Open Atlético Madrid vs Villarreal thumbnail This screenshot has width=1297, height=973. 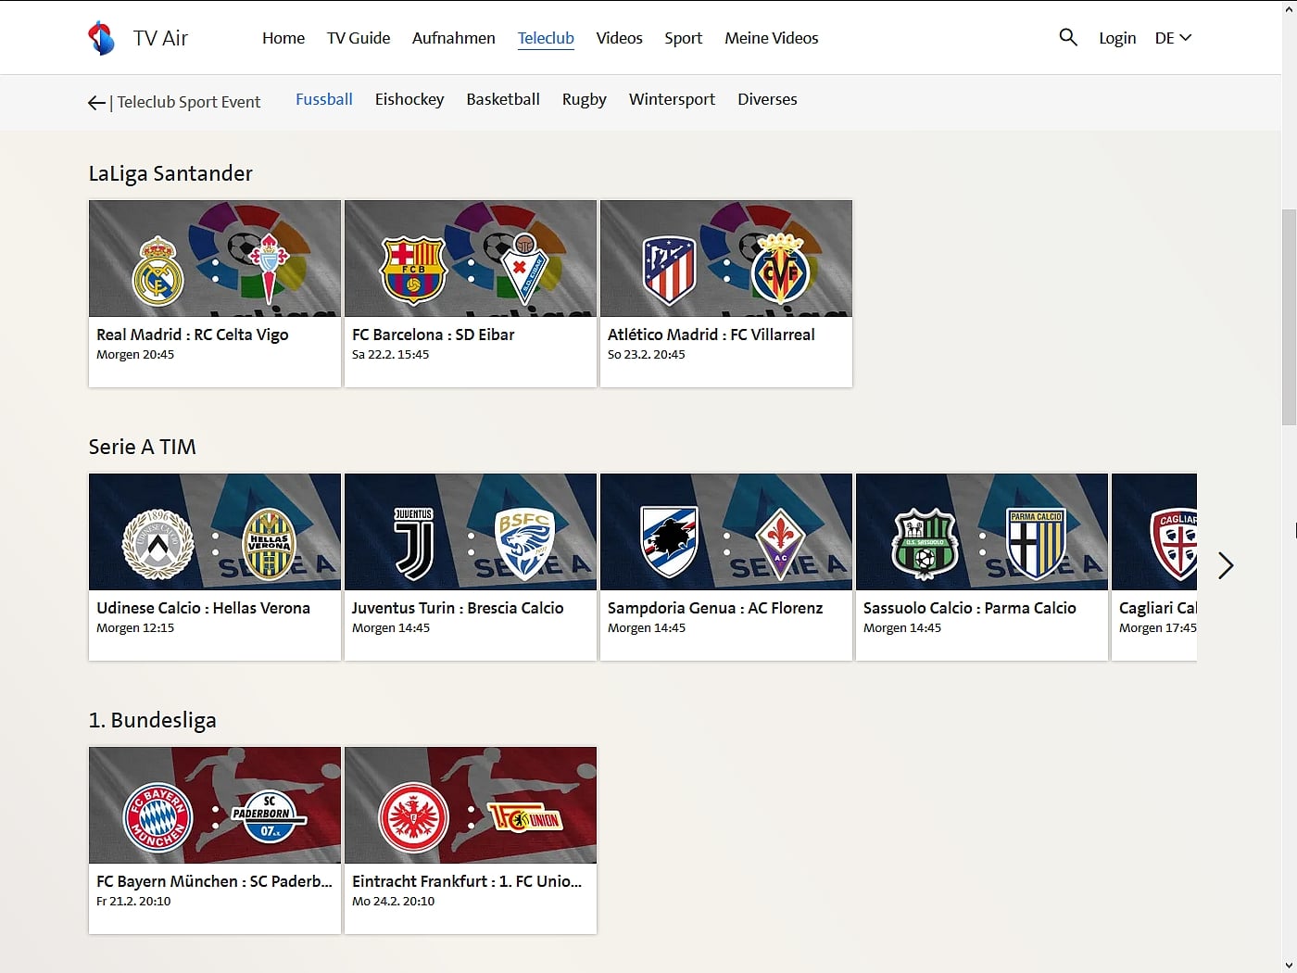726,259
